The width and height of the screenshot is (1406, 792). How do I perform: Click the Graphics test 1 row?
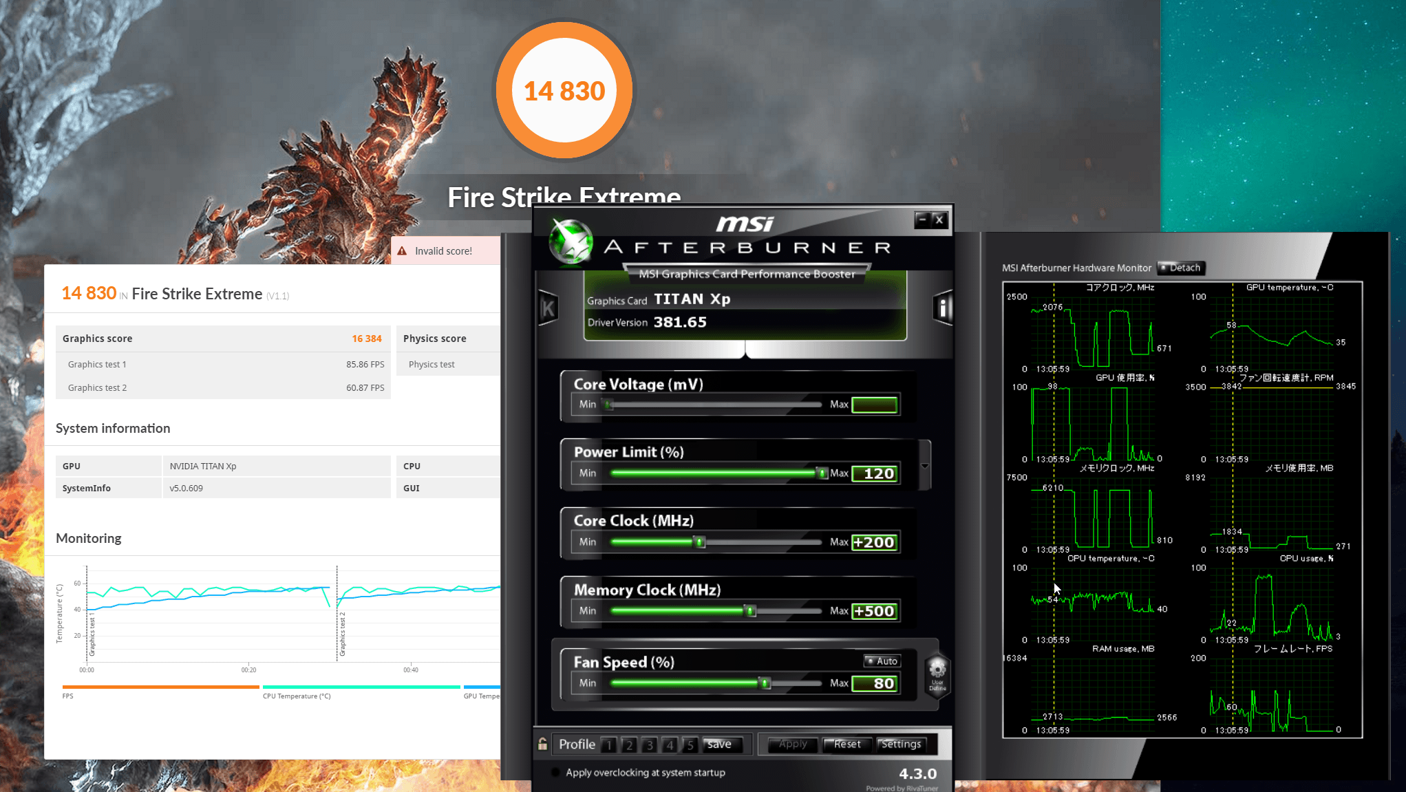click(x=223, y=364)
